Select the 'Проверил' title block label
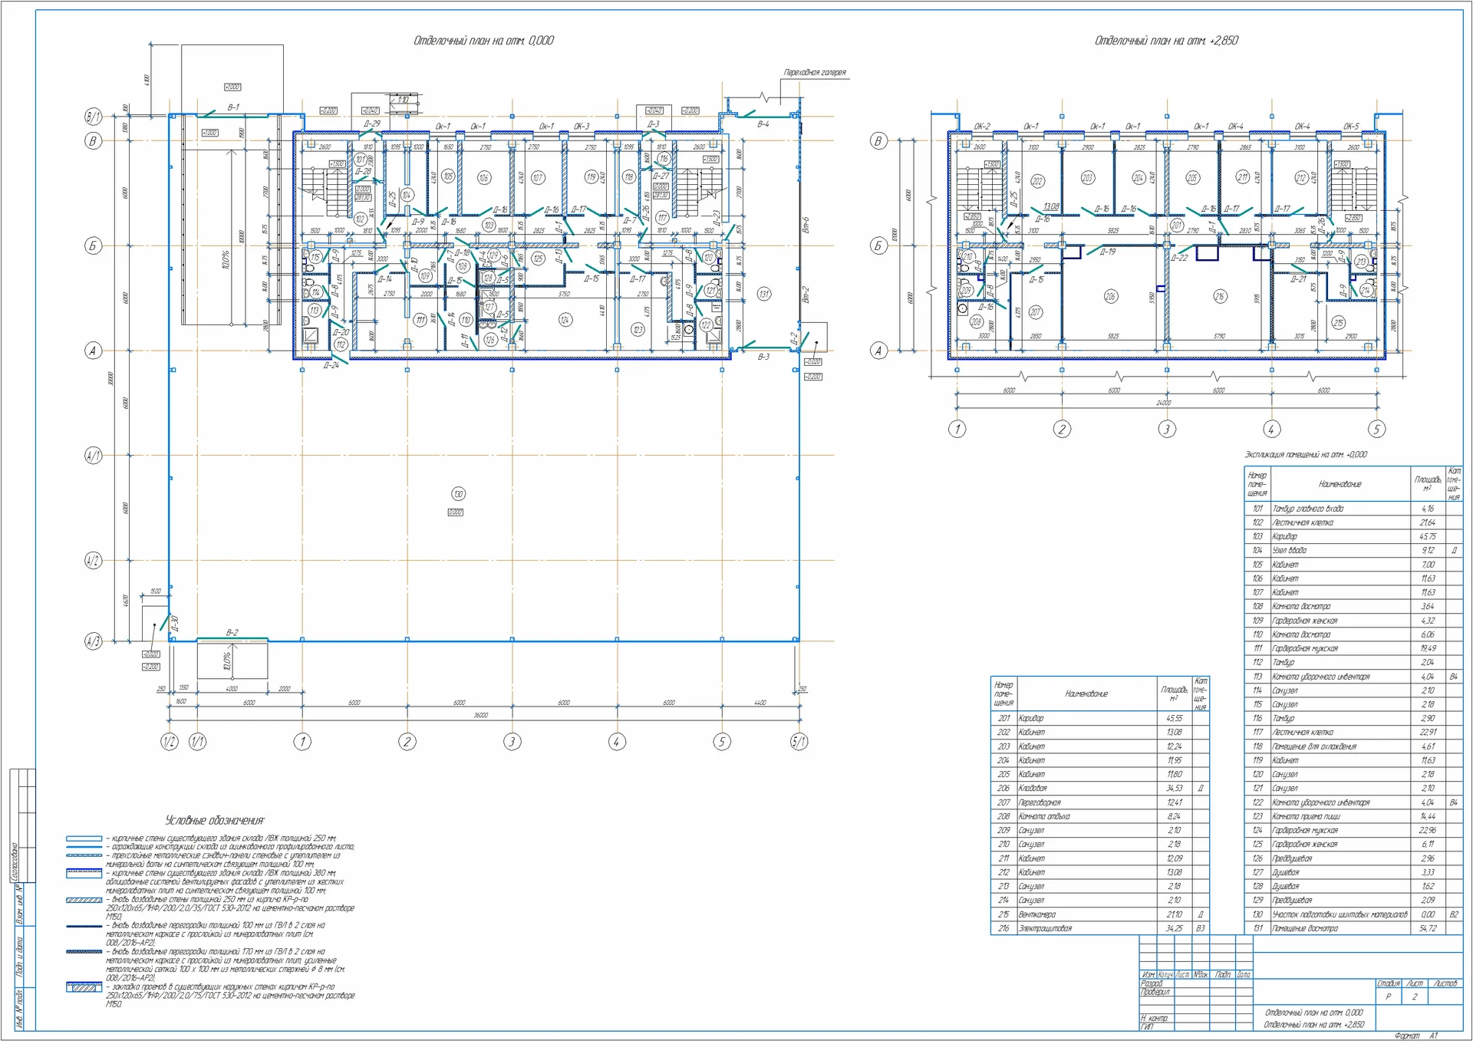The image size is (1473, 1041). tap(1155, 992)
